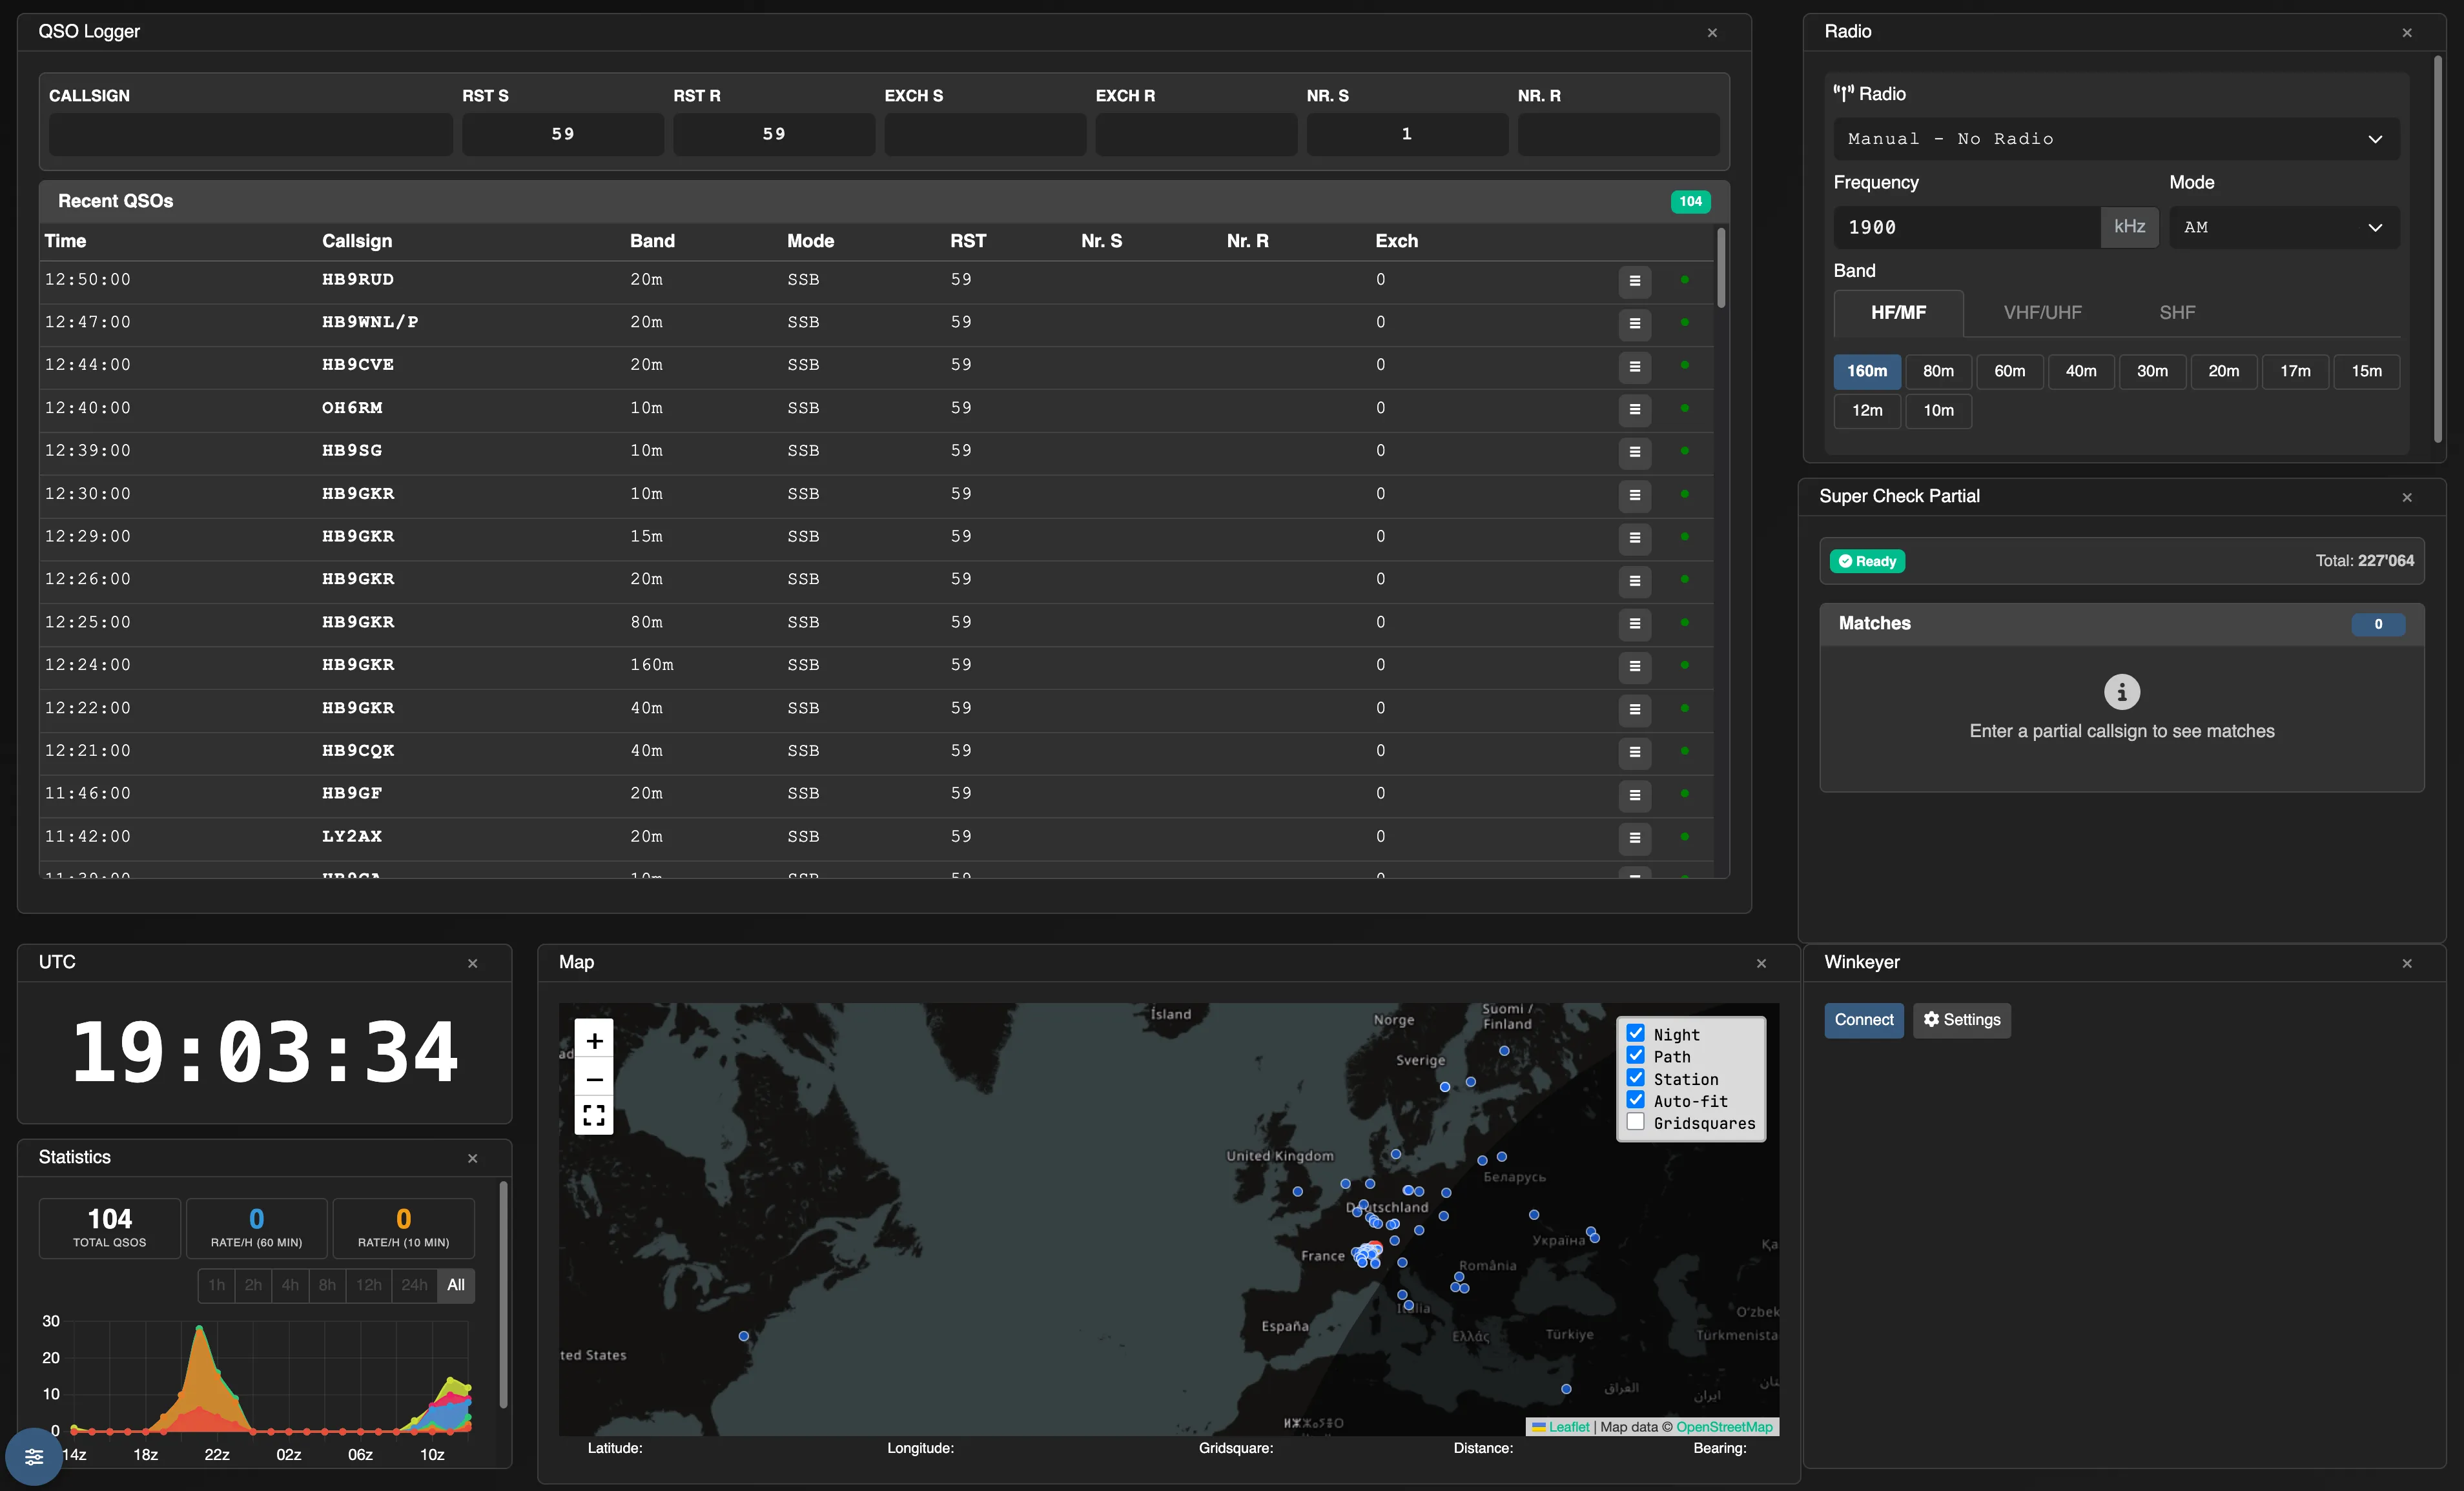The width and height of the screenshot is (2464, 1491).
Task: Select 24h statistics time range
Action: [414, 1286]
